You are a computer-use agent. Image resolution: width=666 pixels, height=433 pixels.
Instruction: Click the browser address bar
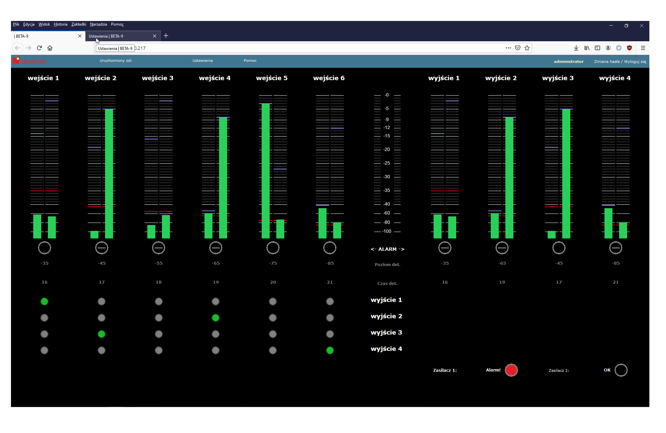point(299,48)
